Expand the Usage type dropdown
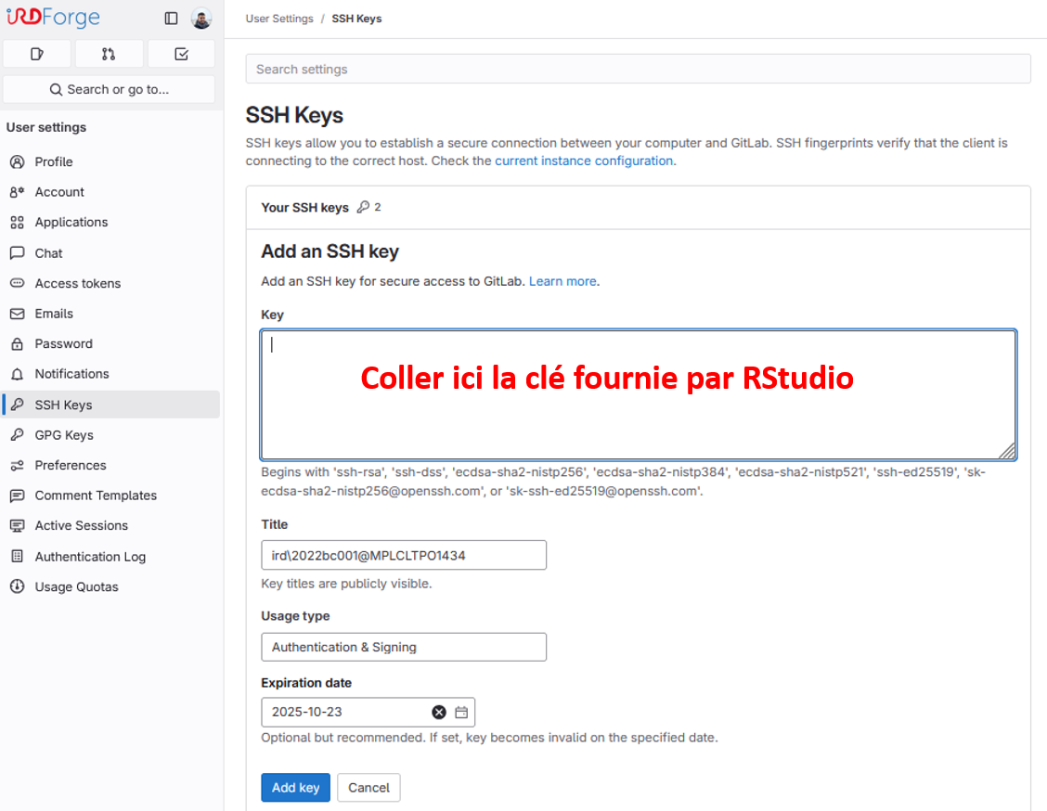1047x811 pixels. coord(404,647)
